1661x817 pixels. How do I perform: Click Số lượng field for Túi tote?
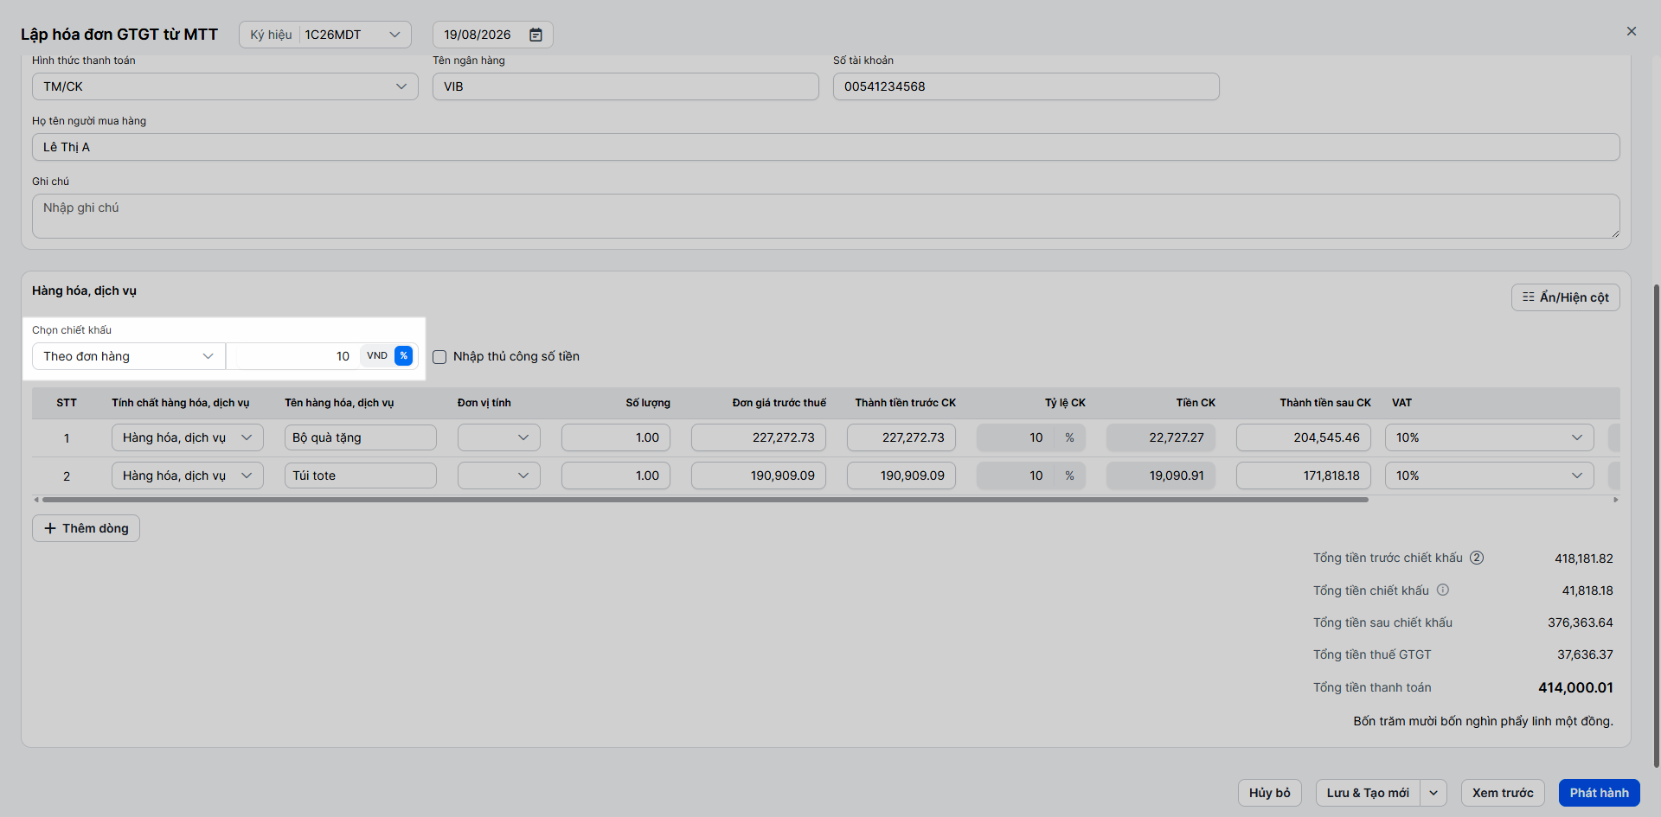click(616, 476)
